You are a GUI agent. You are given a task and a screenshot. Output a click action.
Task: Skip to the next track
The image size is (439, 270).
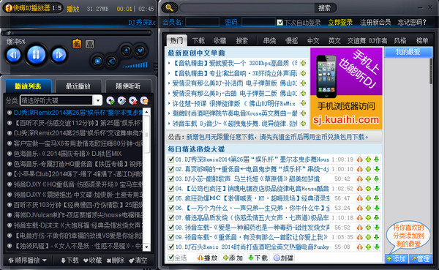59,55
